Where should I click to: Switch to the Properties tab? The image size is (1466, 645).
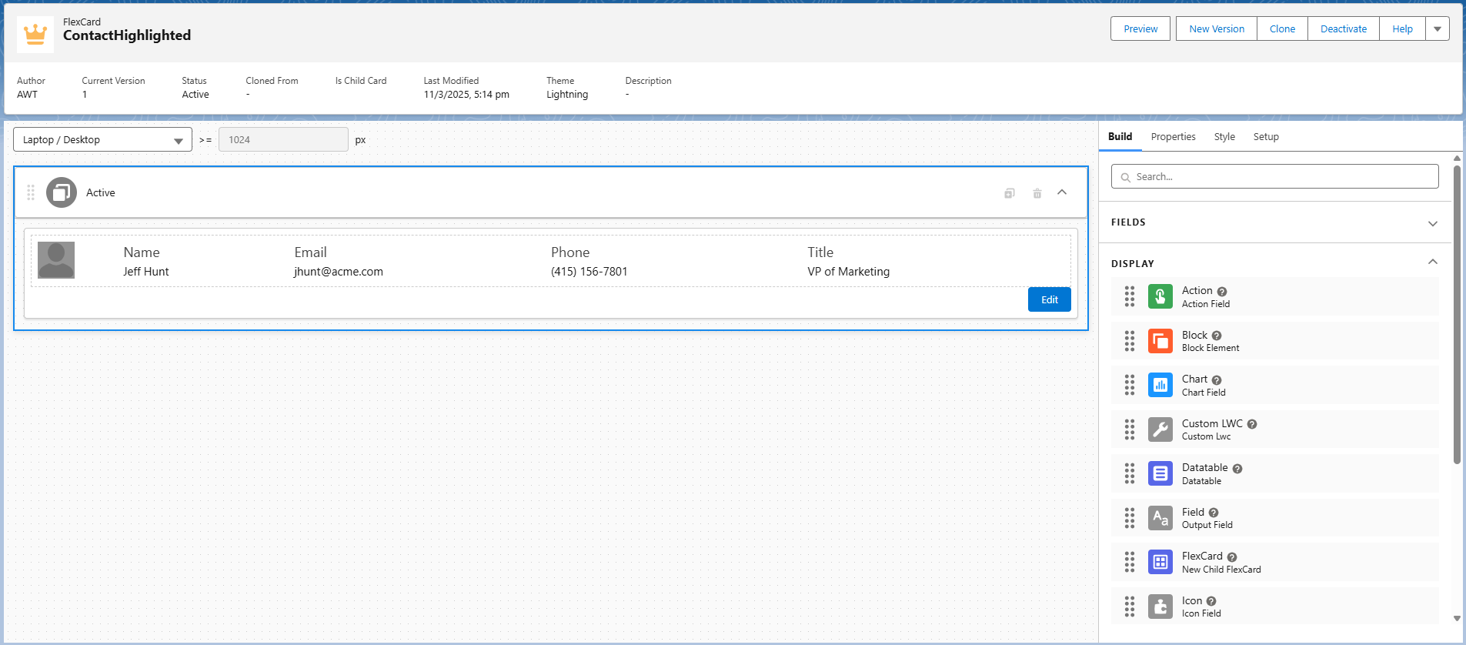[x=1173, y=137]
